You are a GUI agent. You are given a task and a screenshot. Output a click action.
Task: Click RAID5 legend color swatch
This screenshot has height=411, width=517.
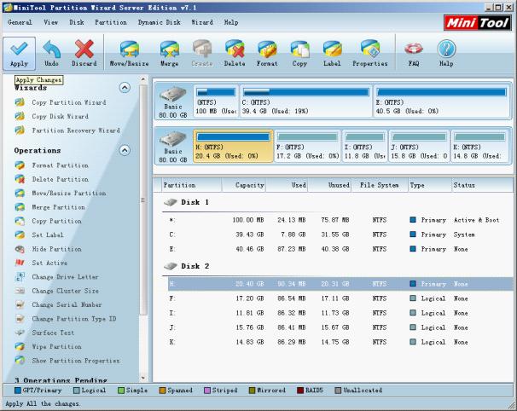coord(300,391)
